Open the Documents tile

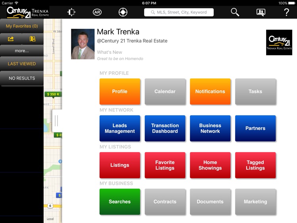[x=210, y=202]
